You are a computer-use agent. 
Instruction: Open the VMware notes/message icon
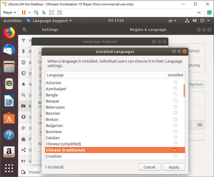point(209,13)
